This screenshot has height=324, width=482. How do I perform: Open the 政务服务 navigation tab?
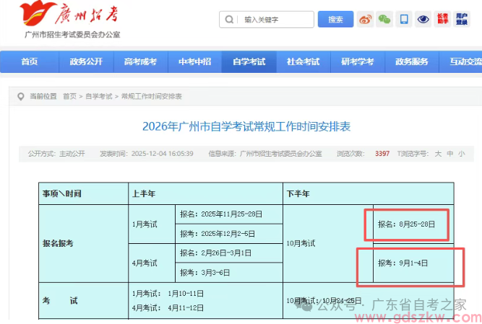[x=412, y=61]
